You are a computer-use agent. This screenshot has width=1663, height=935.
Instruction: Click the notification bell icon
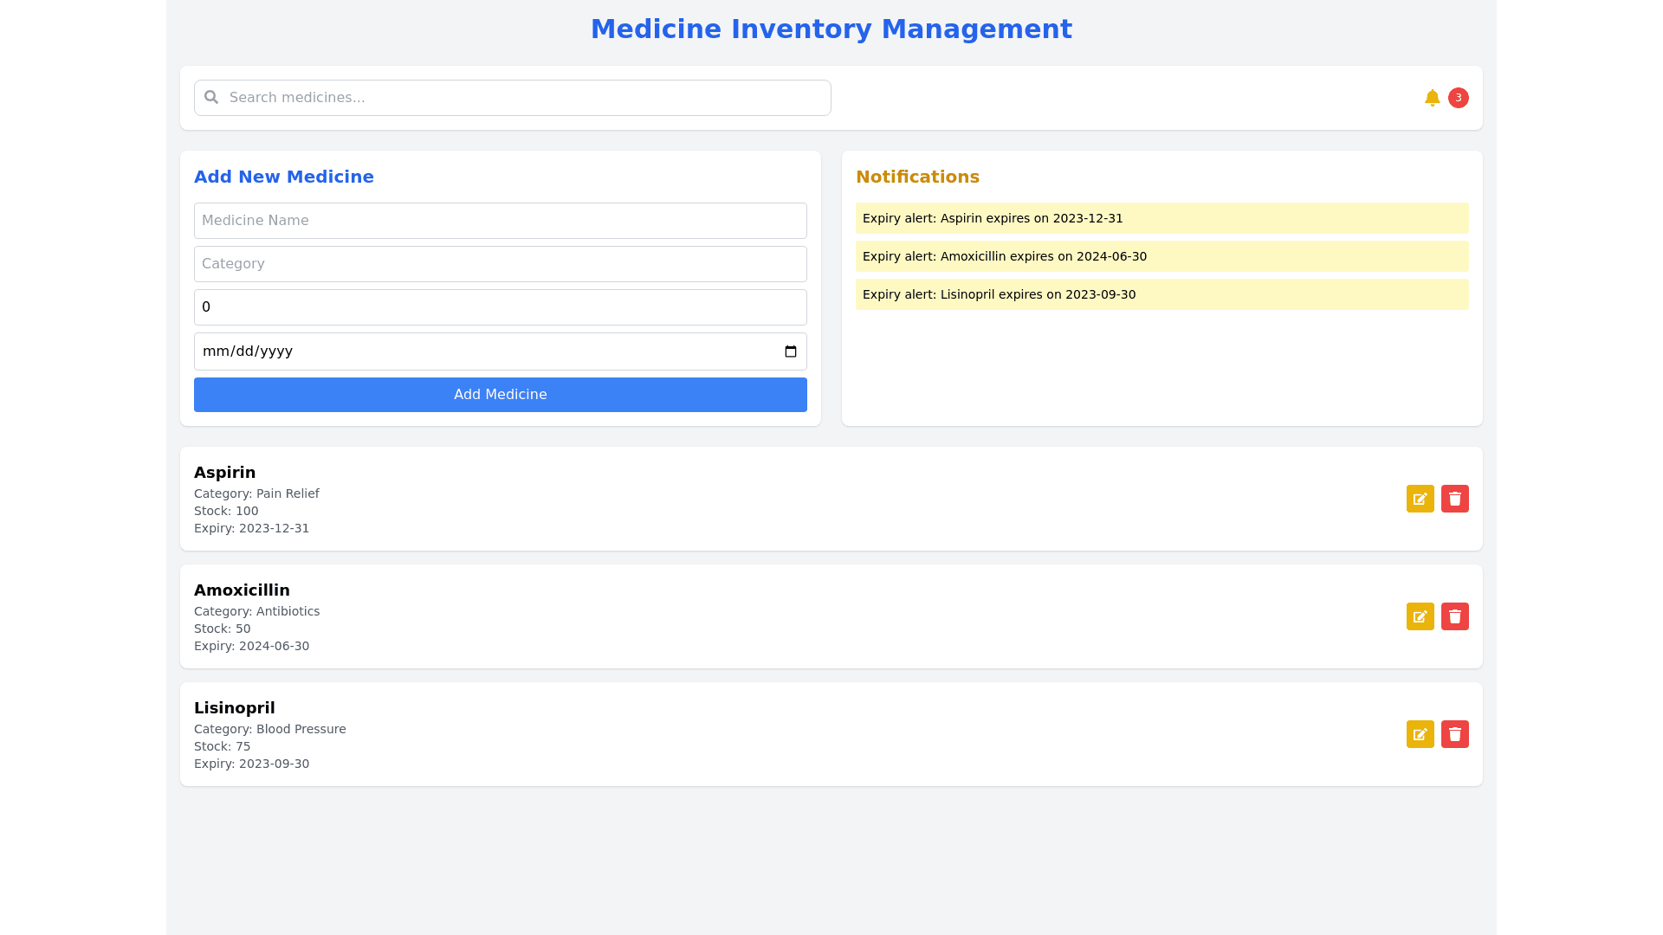pos(1432,98)
